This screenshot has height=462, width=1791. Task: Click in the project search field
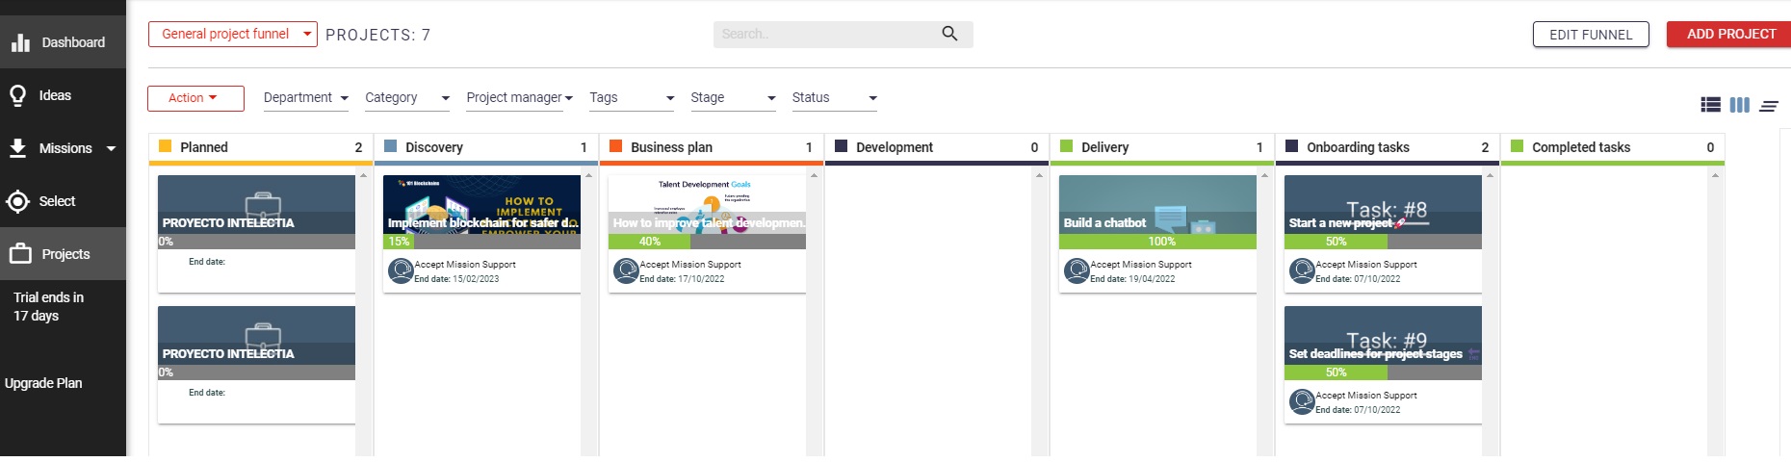point(828,35)
